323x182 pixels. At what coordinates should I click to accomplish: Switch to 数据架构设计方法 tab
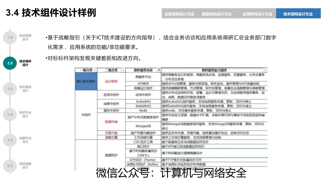click(217, 14)
